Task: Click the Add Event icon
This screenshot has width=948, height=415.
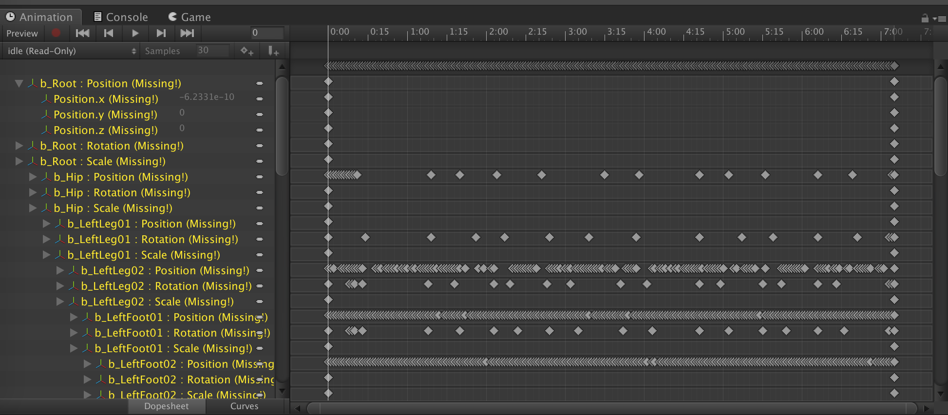Action: pos(273,51)
